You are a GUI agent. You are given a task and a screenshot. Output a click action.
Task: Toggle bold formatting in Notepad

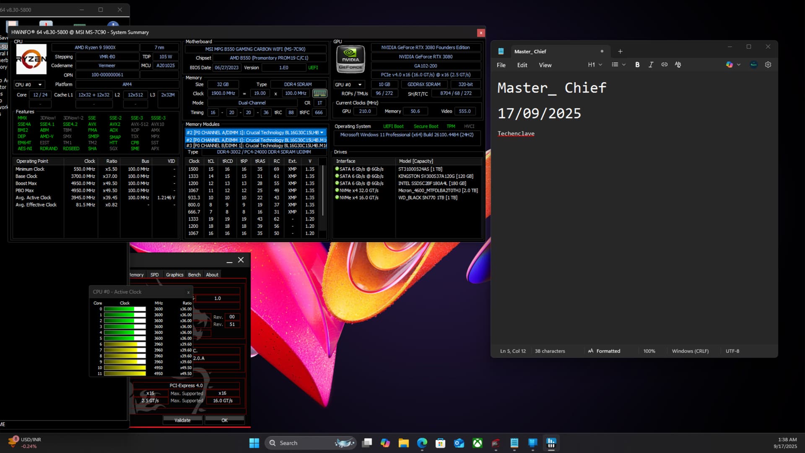coord(637,65)
